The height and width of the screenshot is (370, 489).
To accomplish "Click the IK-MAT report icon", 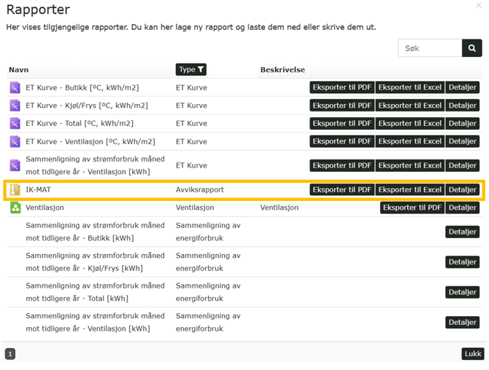I will tap(15, 190).
